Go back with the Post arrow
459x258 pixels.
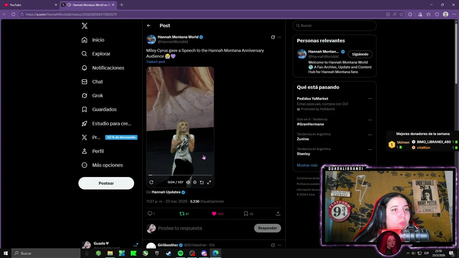pyautogui.click(x=149, y=25)
